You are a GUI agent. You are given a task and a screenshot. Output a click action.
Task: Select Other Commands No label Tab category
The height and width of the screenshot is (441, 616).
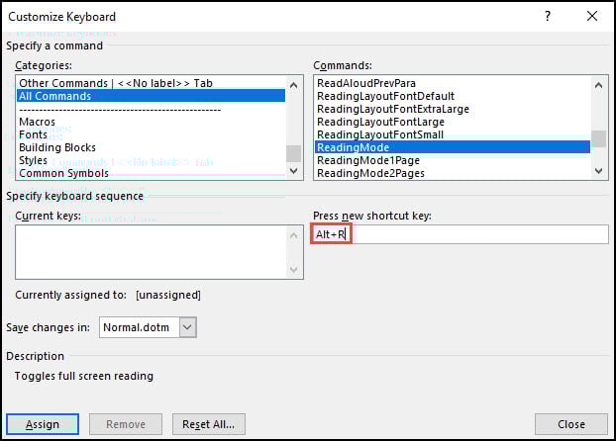coord(151,83)
